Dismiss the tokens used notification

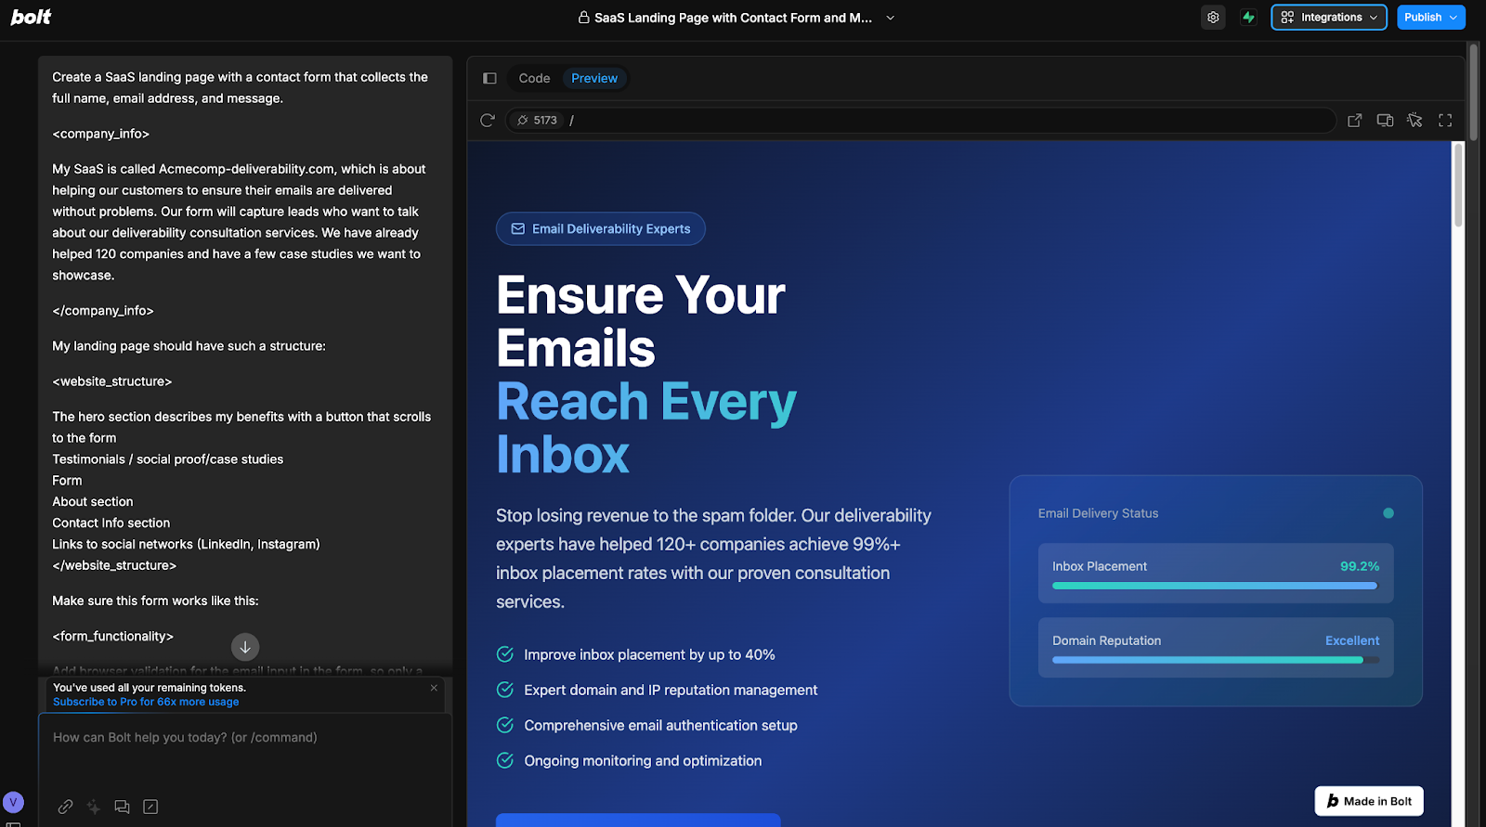coord(434,688)
